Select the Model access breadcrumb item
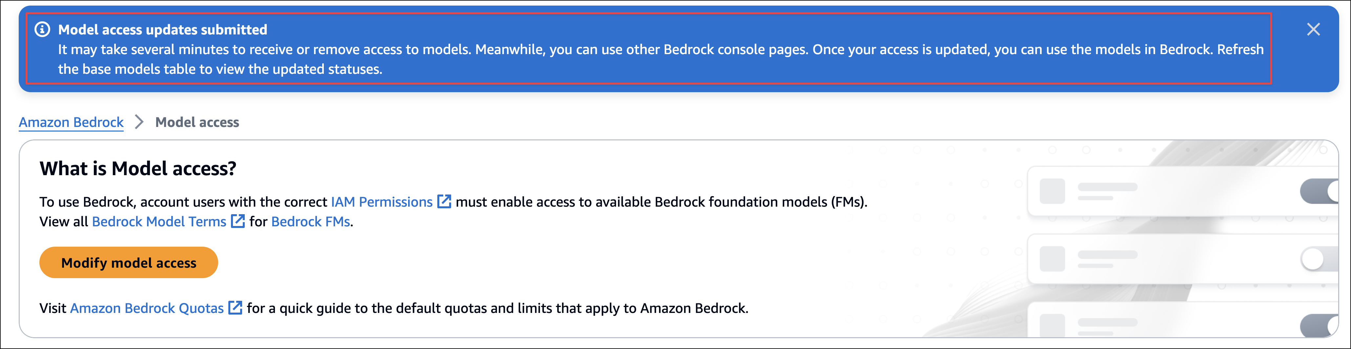Image resolution: width=1351 pixels, height=349 pixels. point(197,122)
